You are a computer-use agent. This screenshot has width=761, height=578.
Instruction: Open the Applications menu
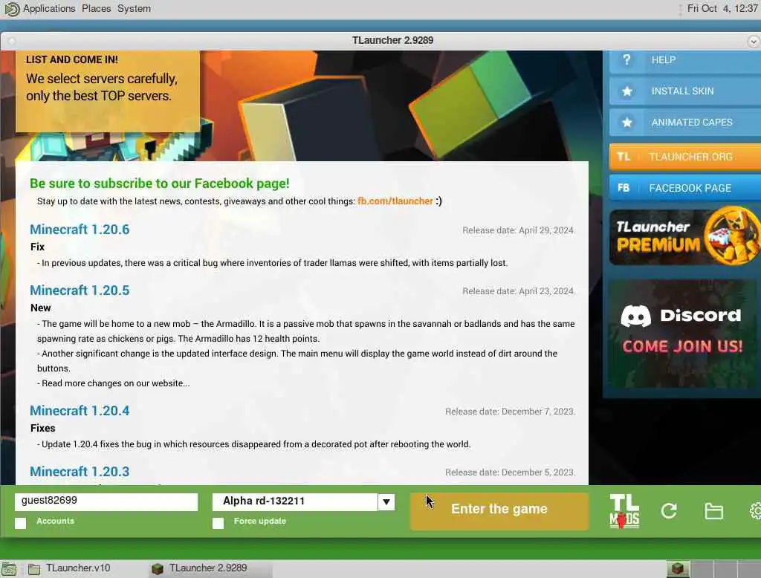(49, 9)
